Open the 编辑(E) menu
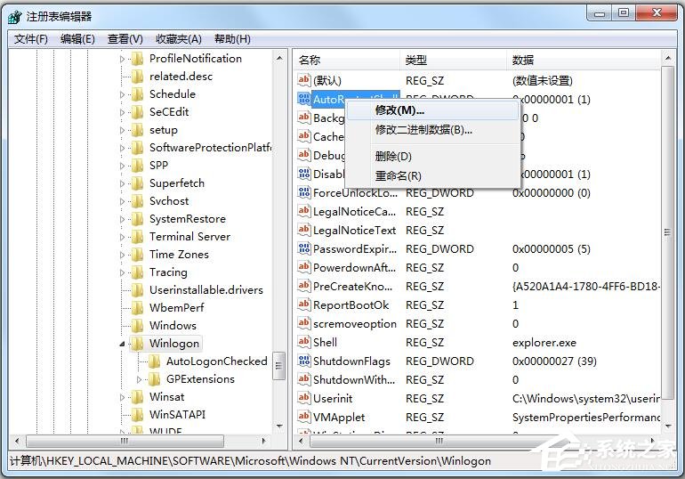 [x=77, y=39]
